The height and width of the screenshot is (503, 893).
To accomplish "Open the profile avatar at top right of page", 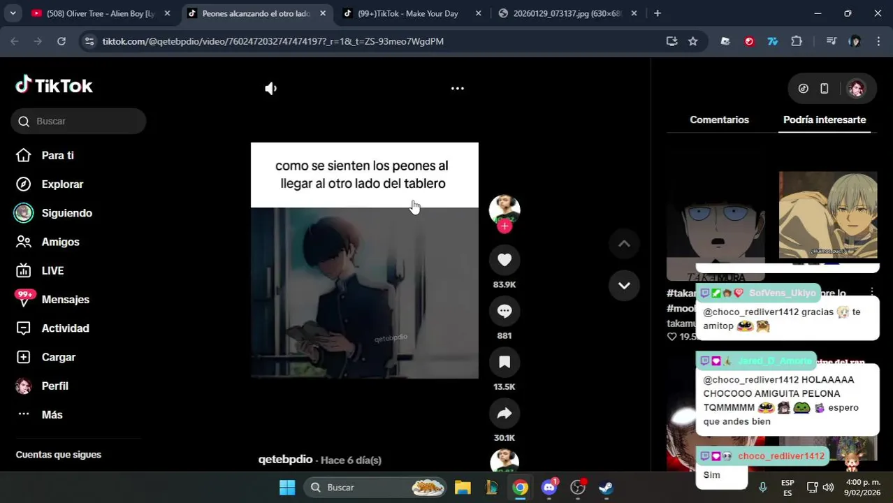I will point(856,89).
